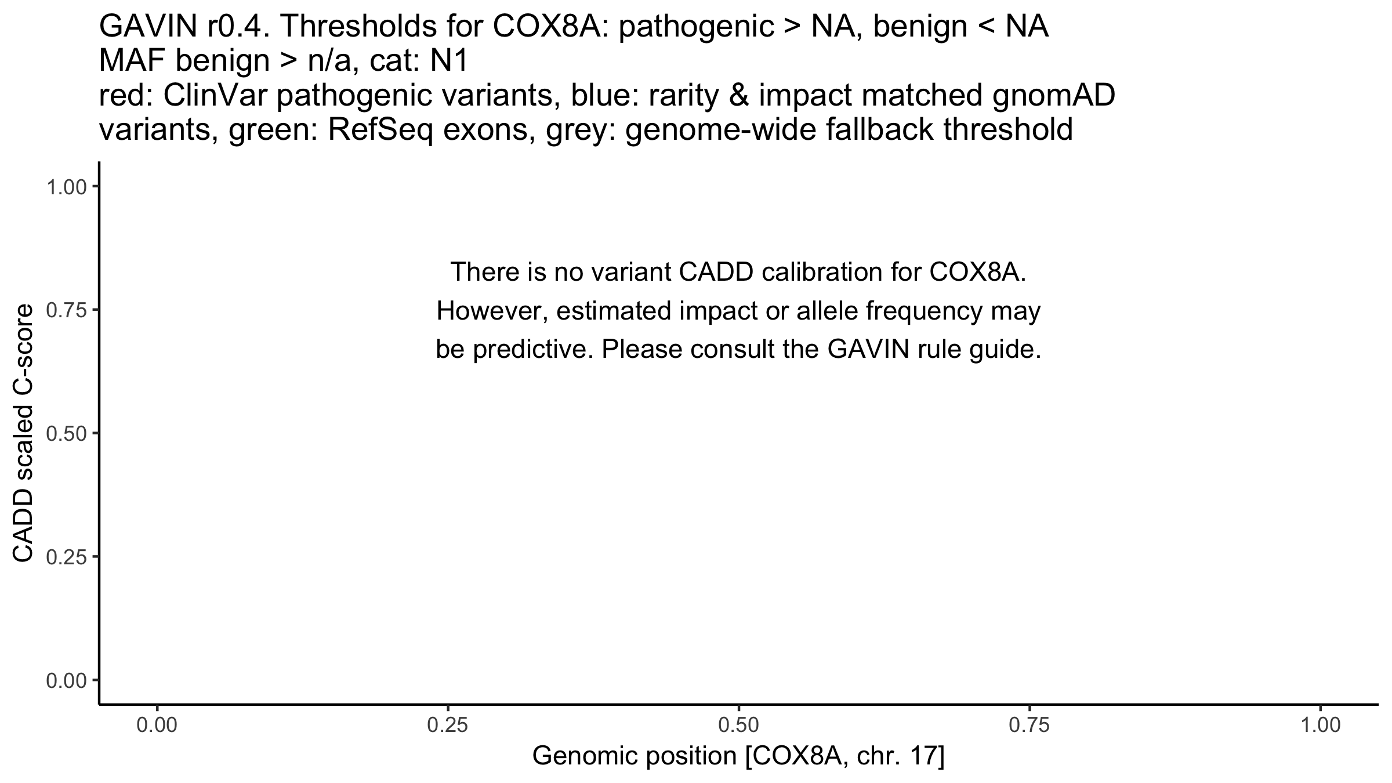This screenshot has height=783, width=1392.
Task: Click 'Please consult the GAVIN rule guide' text
Action: point(821,350)
